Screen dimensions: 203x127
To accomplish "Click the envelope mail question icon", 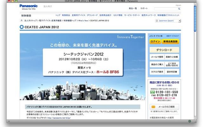I will (153, 107).
